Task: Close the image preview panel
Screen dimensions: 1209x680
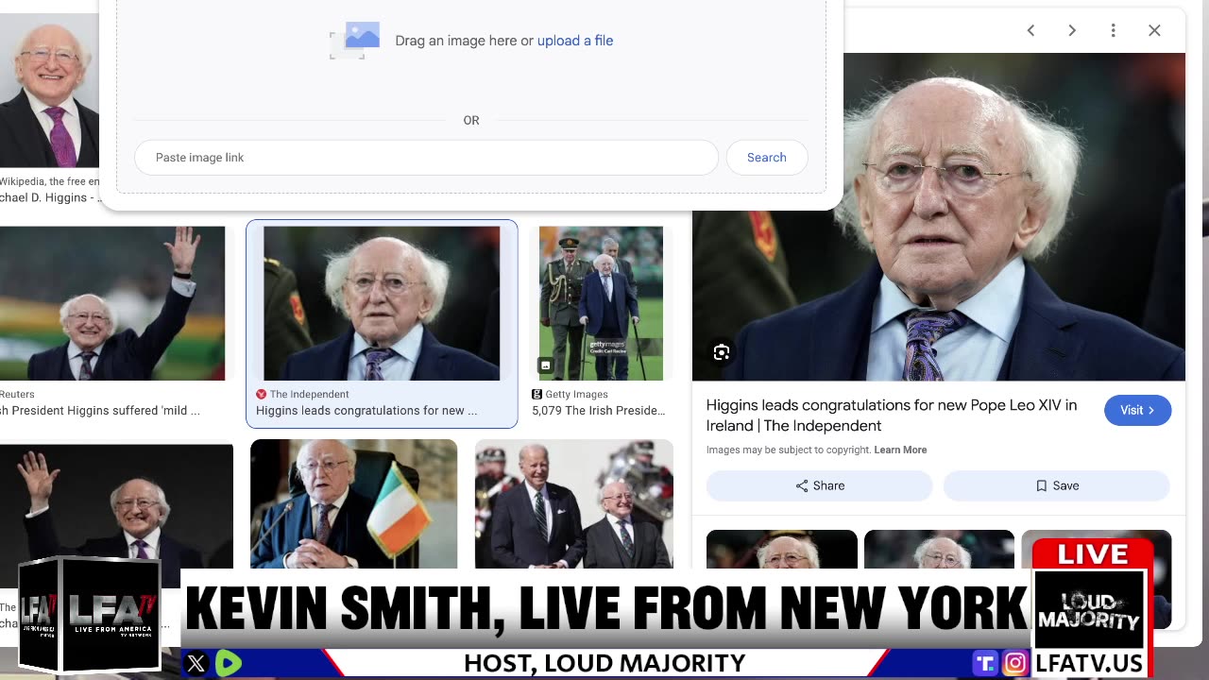Action: (x=1154, y=30)
